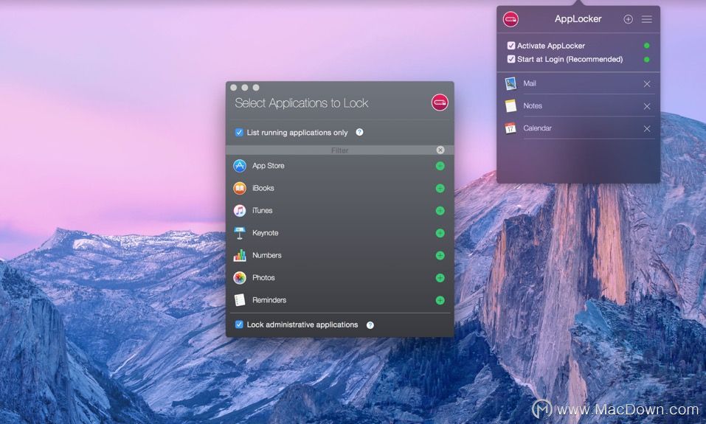Click the AppLocker title text

(578, 19)
